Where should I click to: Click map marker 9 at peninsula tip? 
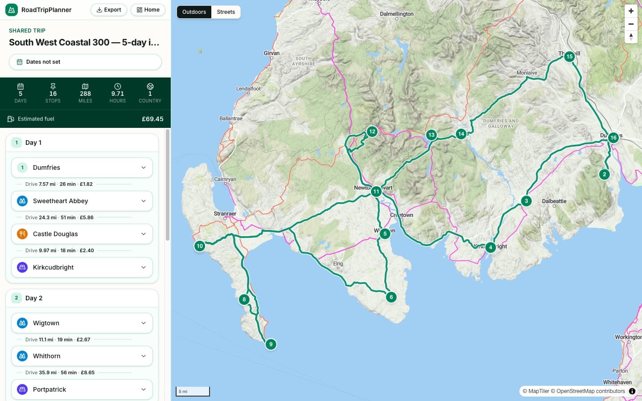pos(271,344)
